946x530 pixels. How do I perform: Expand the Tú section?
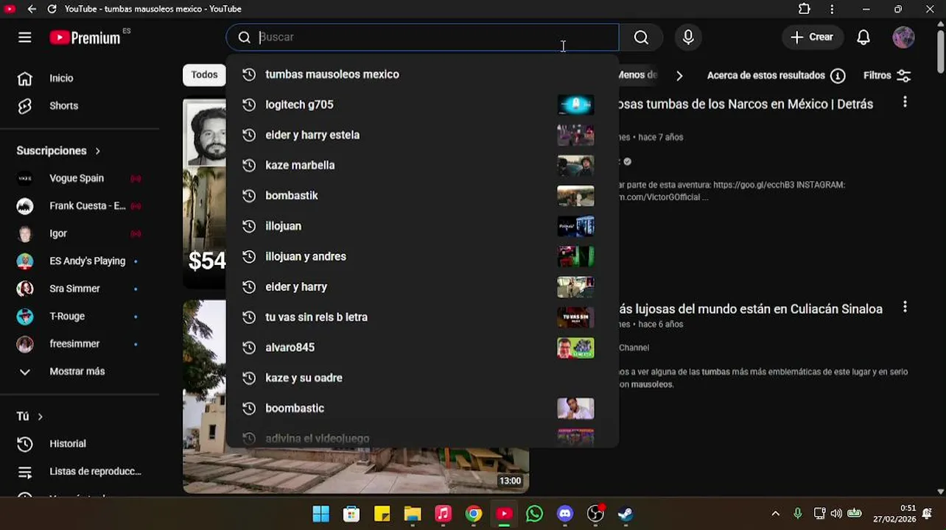(x=29, y=417)
